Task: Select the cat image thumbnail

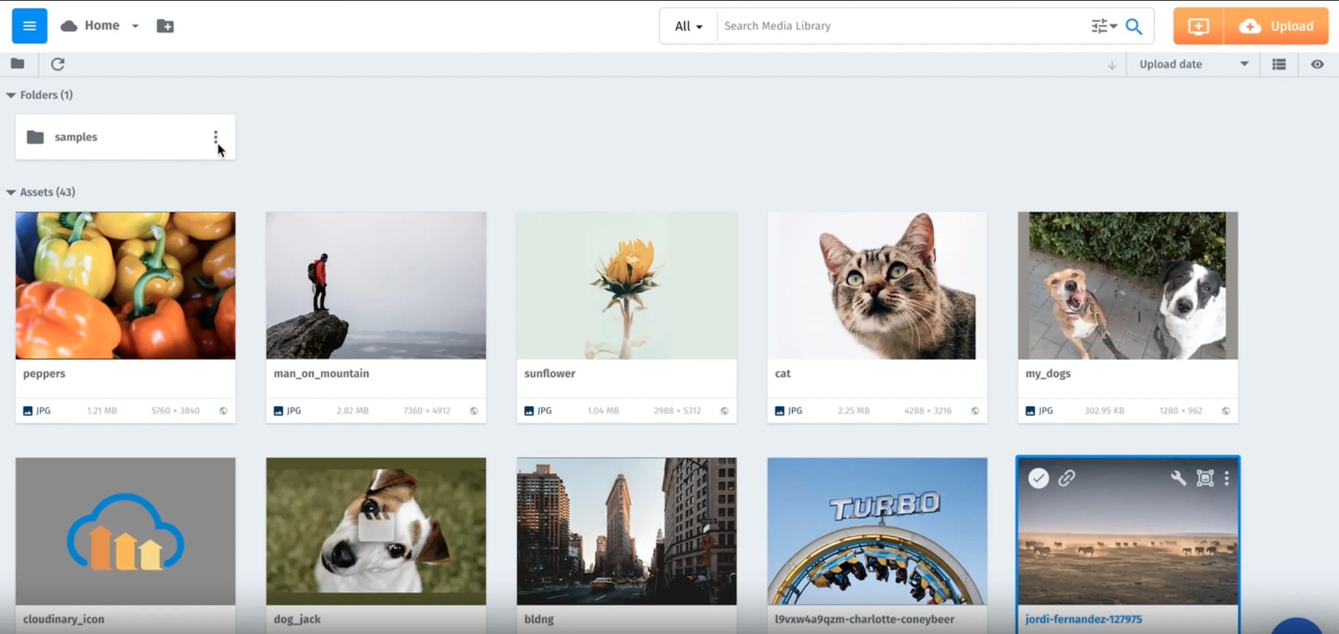Action: click(877, 285)
